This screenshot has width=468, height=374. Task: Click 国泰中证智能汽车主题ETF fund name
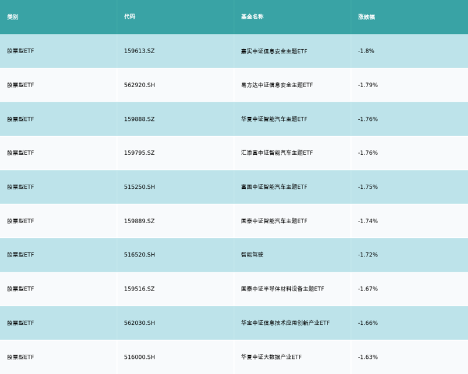point(274,221)
